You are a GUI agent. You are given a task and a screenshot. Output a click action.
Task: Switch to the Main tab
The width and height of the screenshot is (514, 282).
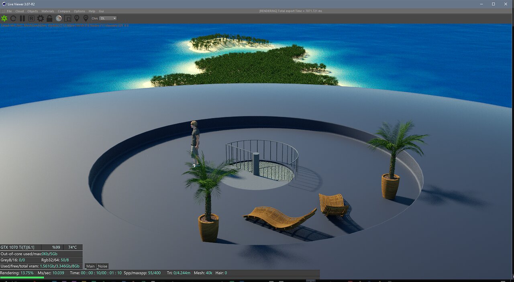[x=90, y=266]
